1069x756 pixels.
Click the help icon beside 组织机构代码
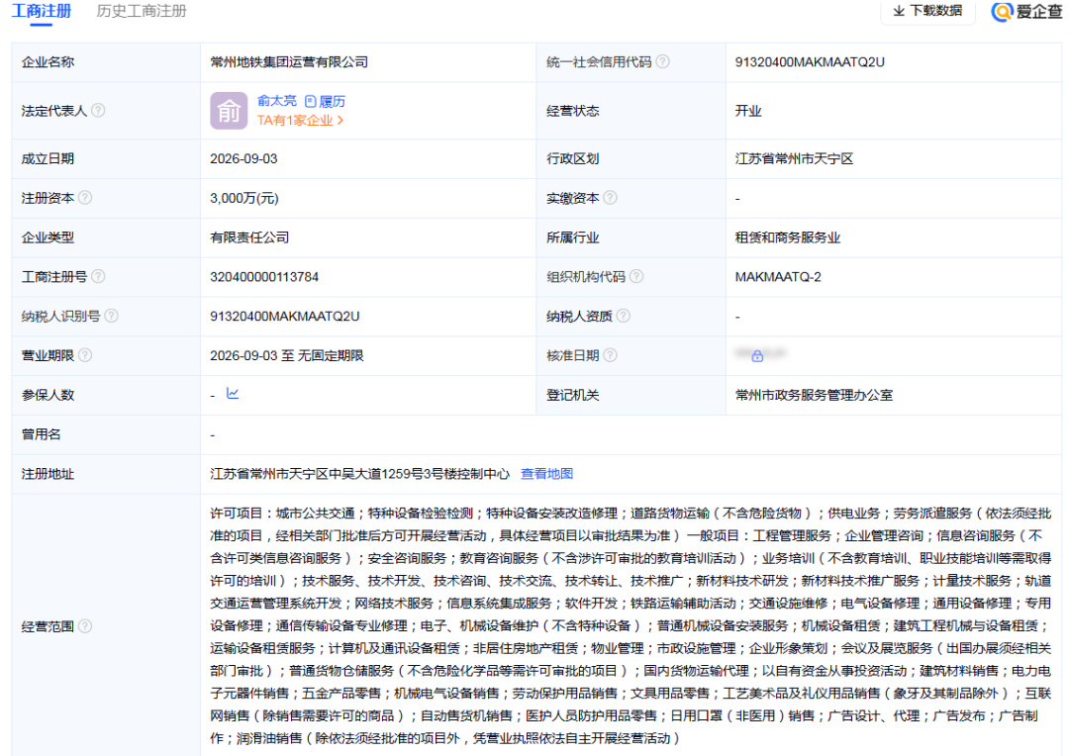click(x=636, y=276)
